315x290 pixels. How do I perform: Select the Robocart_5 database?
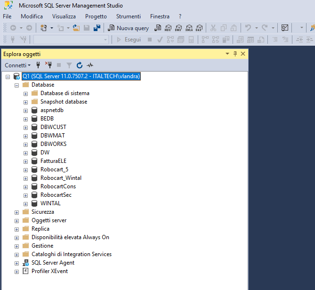coord(55,169)
